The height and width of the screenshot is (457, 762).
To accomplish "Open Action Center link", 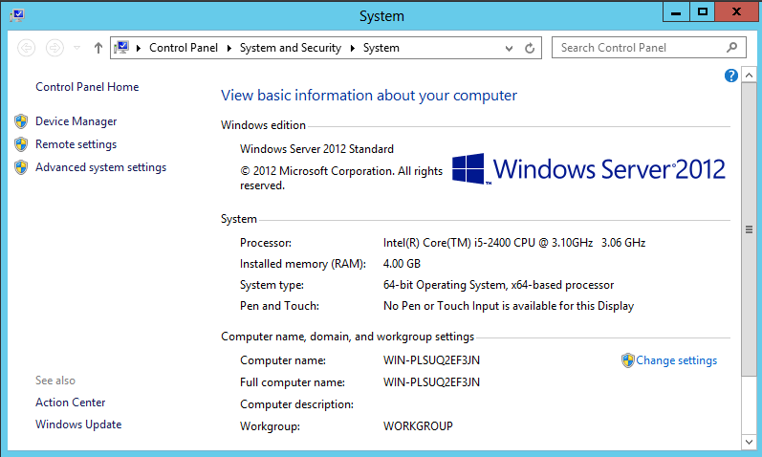I will coord(70,403).
